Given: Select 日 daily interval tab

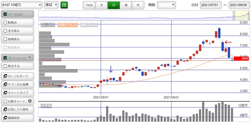Looking at the screenshot, I should pos(114,5).
